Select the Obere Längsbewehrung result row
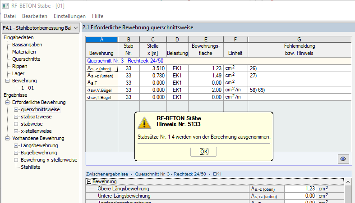This screenshot has height=203, width=355. point(215,189)
